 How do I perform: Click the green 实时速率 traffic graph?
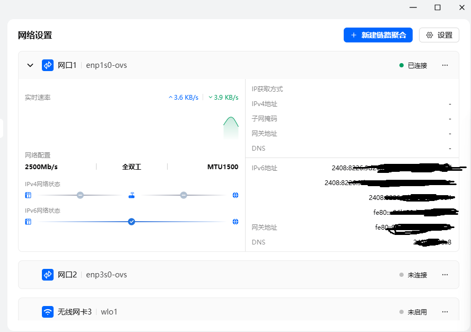click(x=231, y=128)
